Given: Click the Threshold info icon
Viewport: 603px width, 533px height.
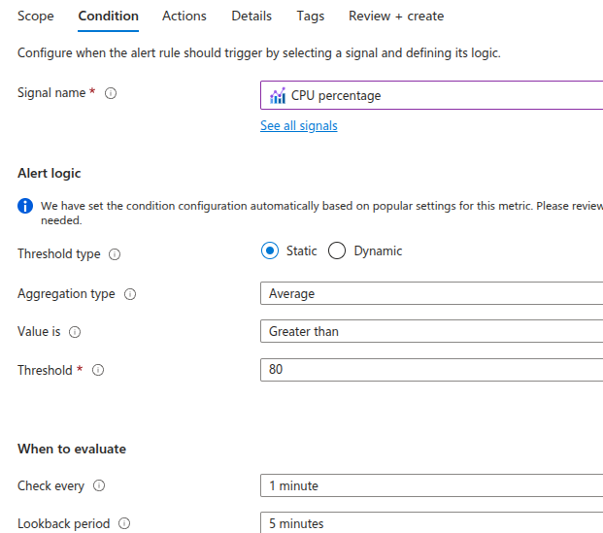Looking at the screenshot, I should click(98, 370).
